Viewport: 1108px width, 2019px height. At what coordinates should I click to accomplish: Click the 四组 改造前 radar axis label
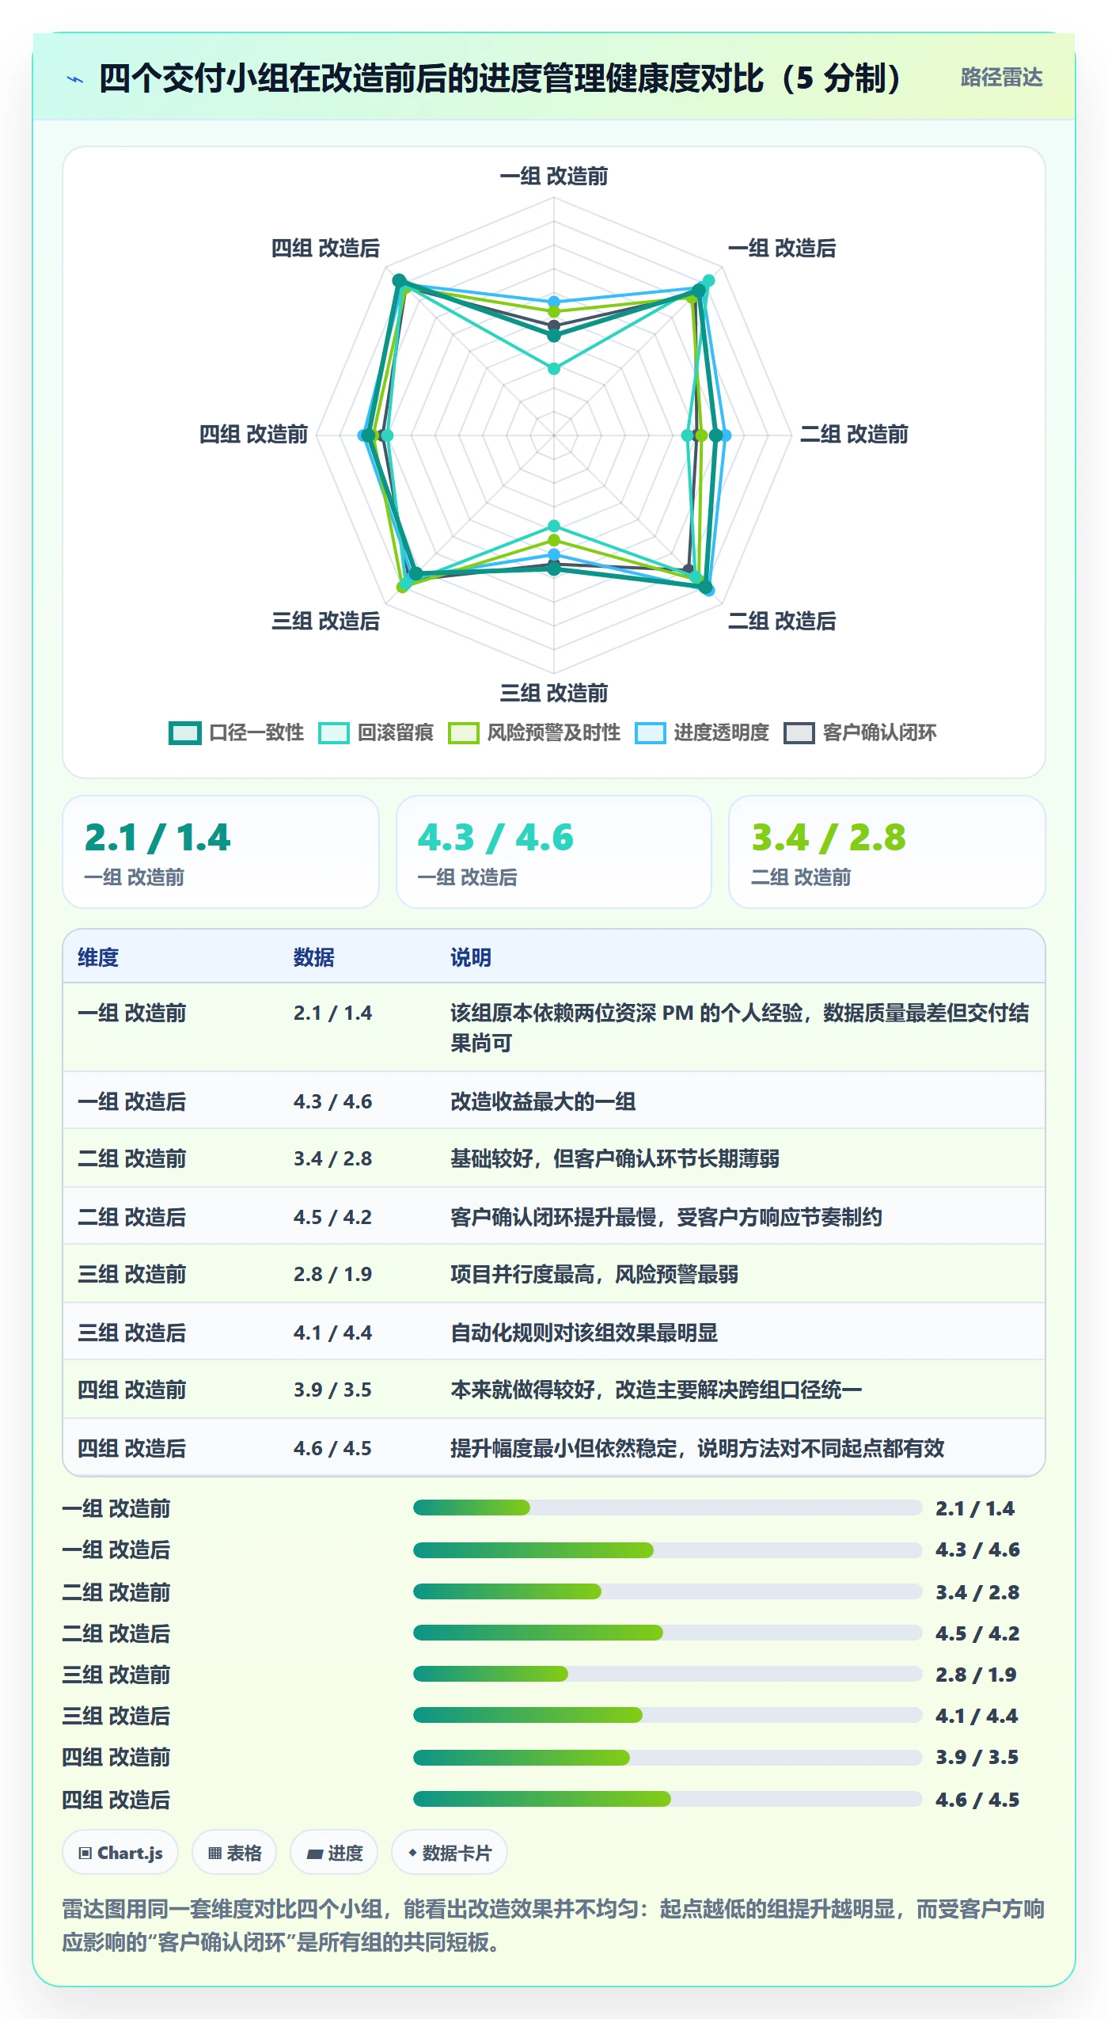click(253, 434)
